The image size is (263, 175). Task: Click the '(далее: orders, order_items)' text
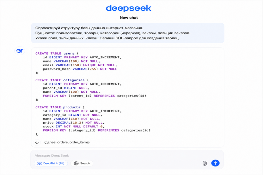[67, 142]
